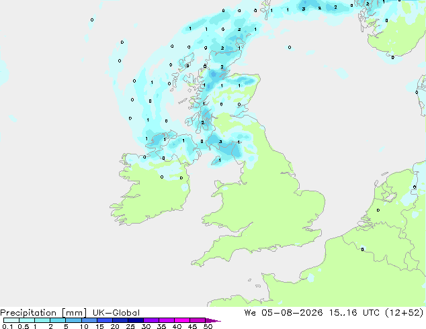
Task: Click the '40' legend scale label
Action: [177, 326]
